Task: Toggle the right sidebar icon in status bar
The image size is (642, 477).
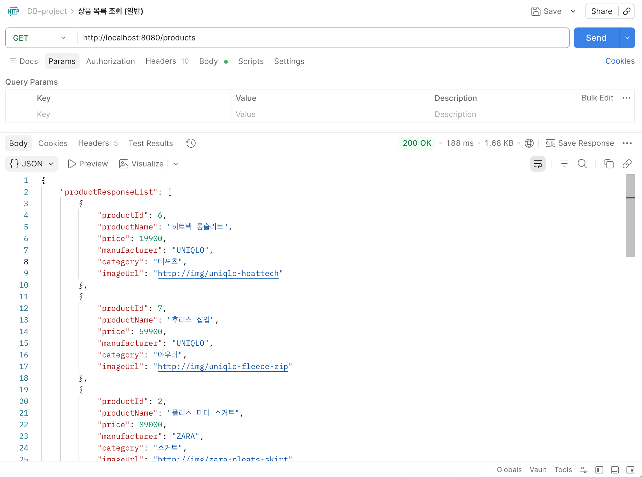Action: point(630,470)
